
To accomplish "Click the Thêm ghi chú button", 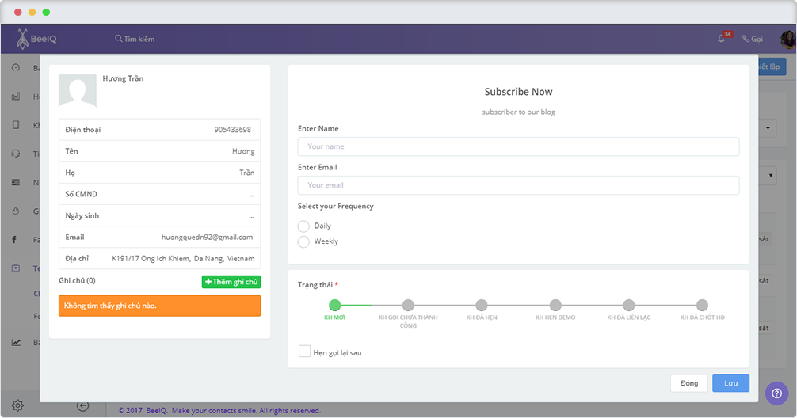I will tap(231, 282).
